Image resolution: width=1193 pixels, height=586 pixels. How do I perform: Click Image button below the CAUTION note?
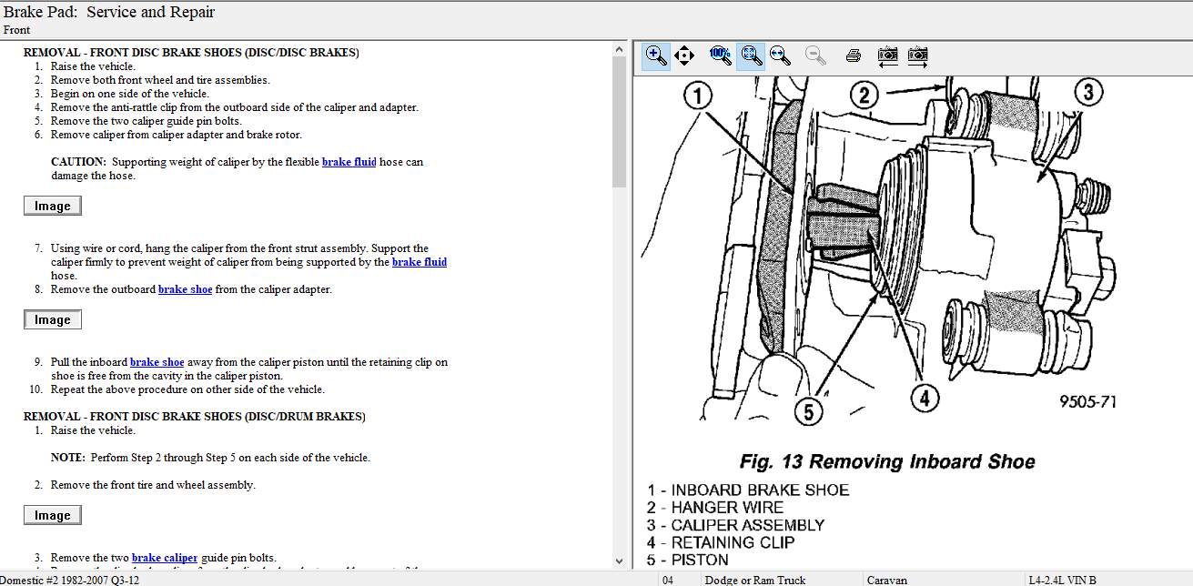[x=53, y=207]
